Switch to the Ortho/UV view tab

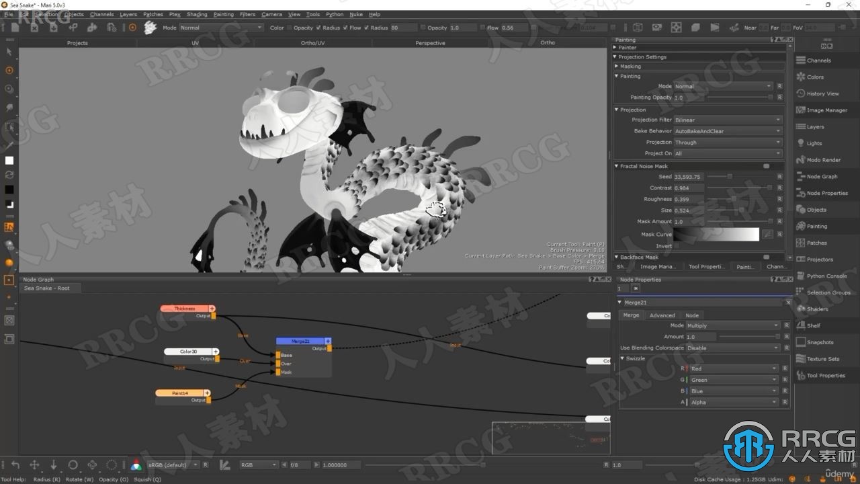point(312,43)
